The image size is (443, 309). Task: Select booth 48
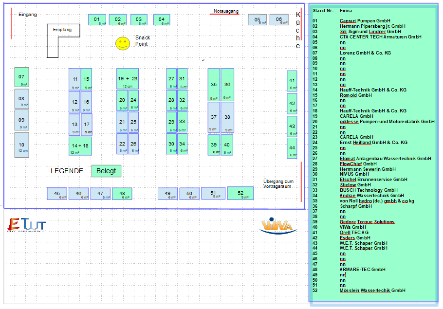point(122,194)
